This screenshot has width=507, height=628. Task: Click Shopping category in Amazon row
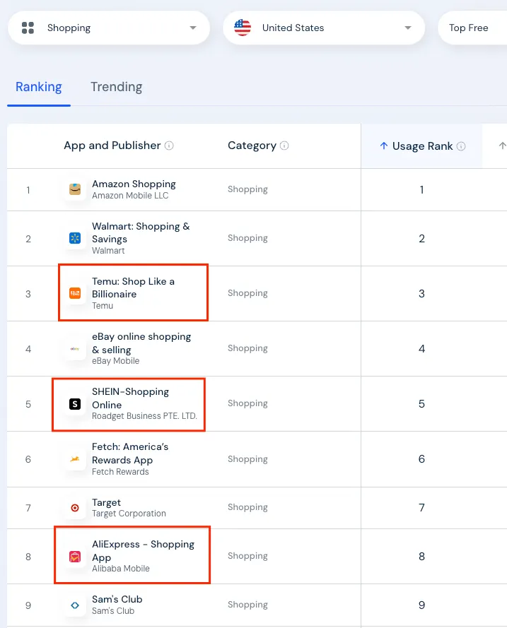[x=247, y=189]
